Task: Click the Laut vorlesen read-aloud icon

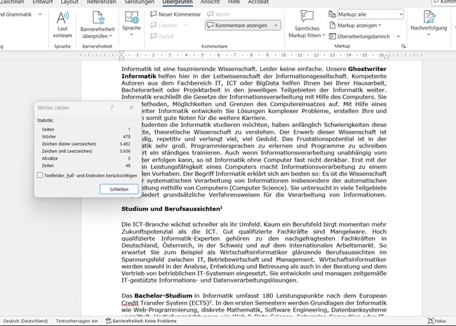Action: (62, 18)
